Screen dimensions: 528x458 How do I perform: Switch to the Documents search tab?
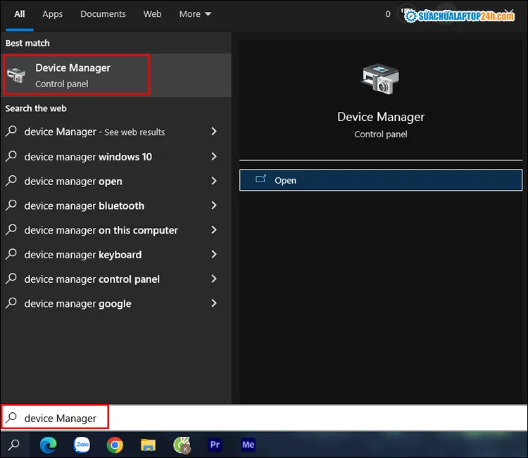point(103,14)
